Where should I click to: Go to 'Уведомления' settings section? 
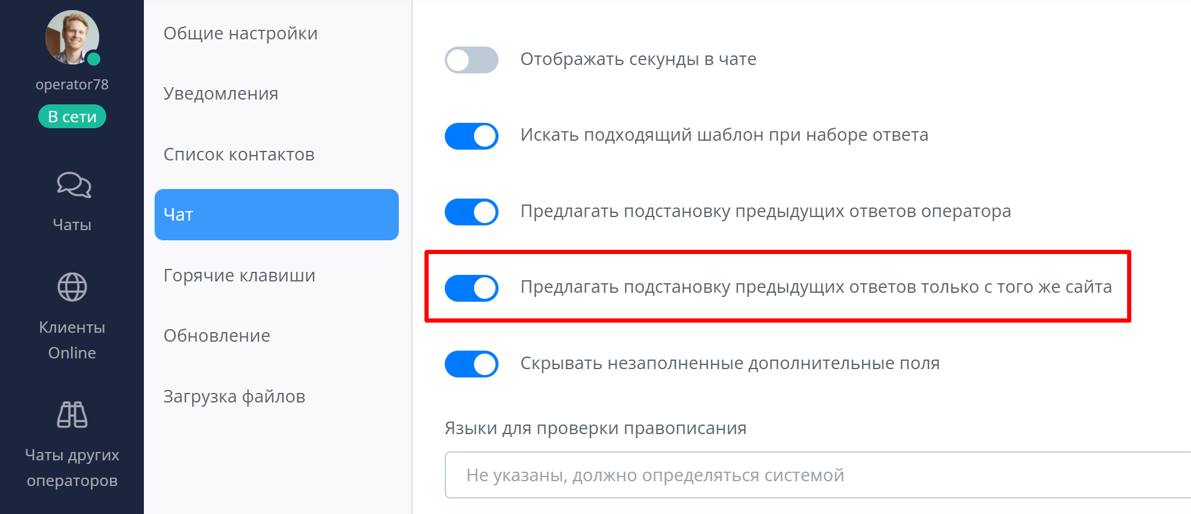(x=221, y=94)
